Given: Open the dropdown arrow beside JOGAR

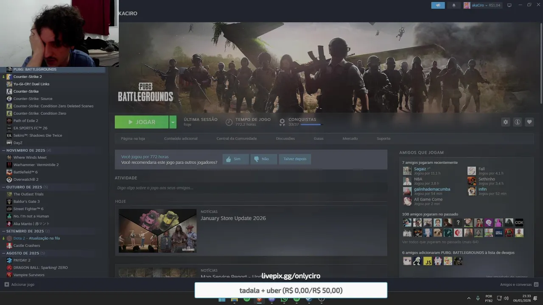Looking at the screenshot, I should (173, 122).
